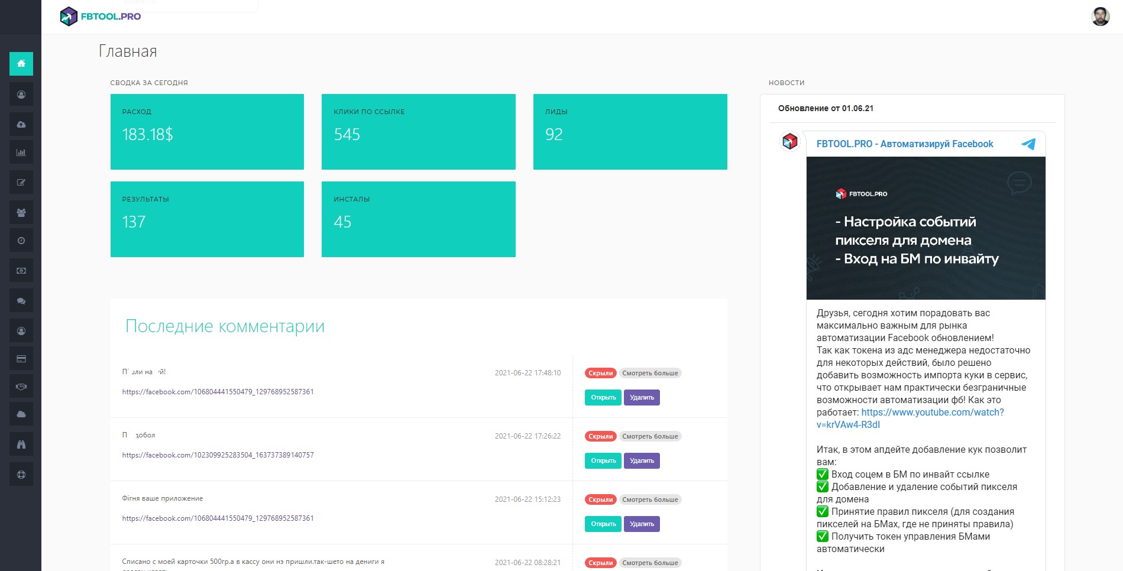Open the money bill sidebar icon
This screenshot has width=1123, height=571.
tap(21, 271)
